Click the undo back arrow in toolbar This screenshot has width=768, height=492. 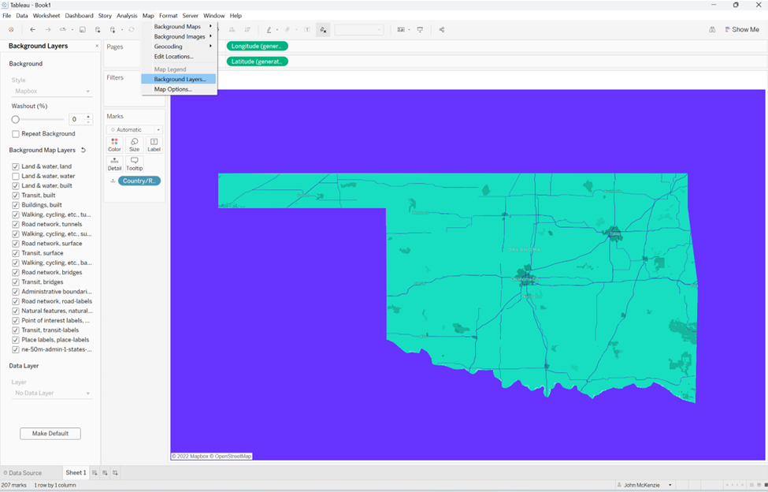[x=33, y=30]
